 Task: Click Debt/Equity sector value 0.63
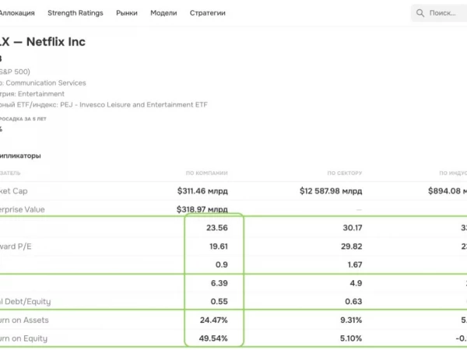353,302
